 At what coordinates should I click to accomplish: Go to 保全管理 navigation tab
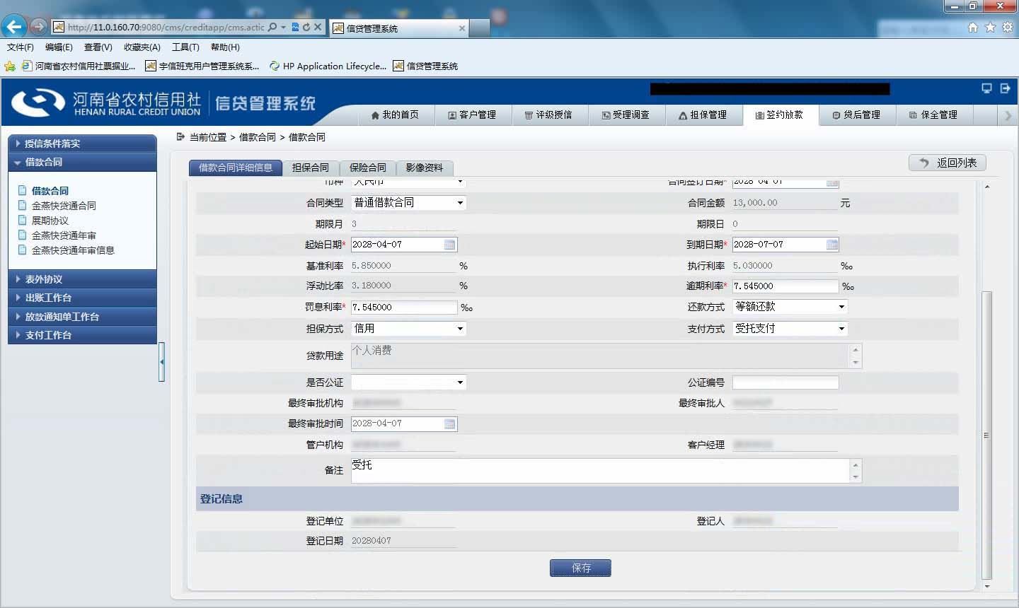tap(933, 115)
